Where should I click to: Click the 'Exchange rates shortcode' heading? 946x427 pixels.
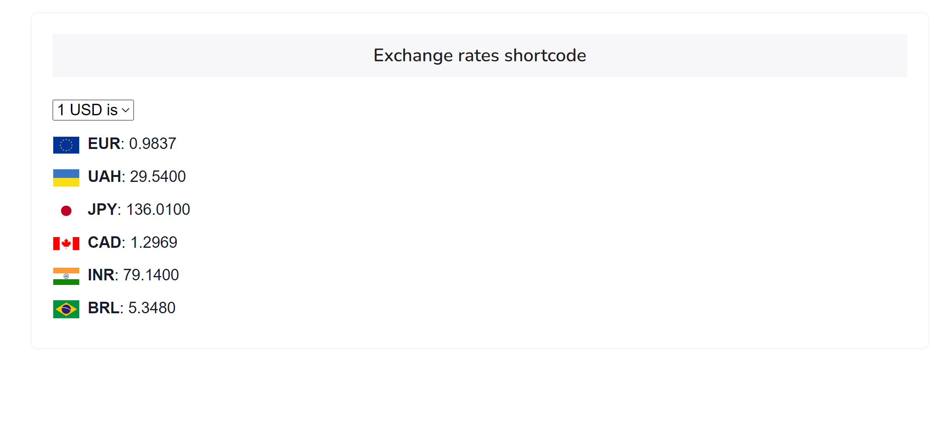coord(480,56)
